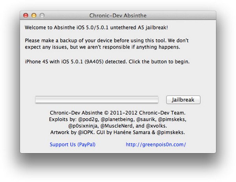
Task: Click the Hanéne Samara GUI credit
Action: pos(132,132)
